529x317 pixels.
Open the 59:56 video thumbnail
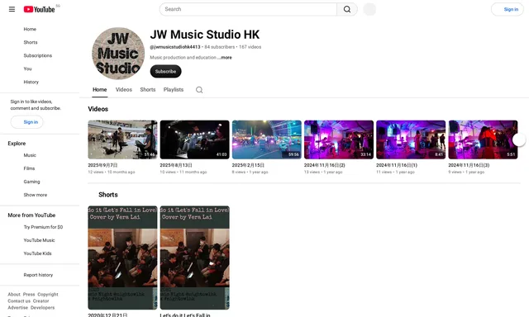click(x=266, y=140)
